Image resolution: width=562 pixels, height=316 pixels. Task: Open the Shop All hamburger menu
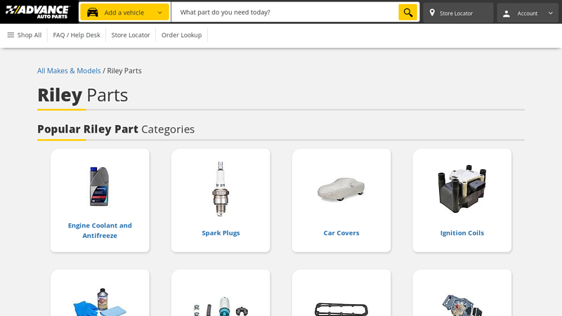24,35
